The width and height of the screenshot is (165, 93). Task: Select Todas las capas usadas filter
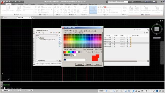click(49, 40)
